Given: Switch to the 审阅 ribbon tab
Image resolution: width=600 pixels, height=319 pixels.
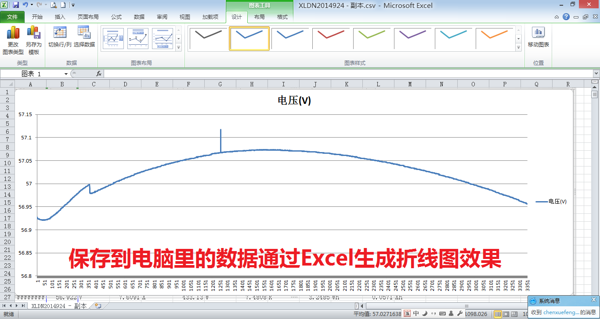Looking at the screenshot, I should click(162, 17).
